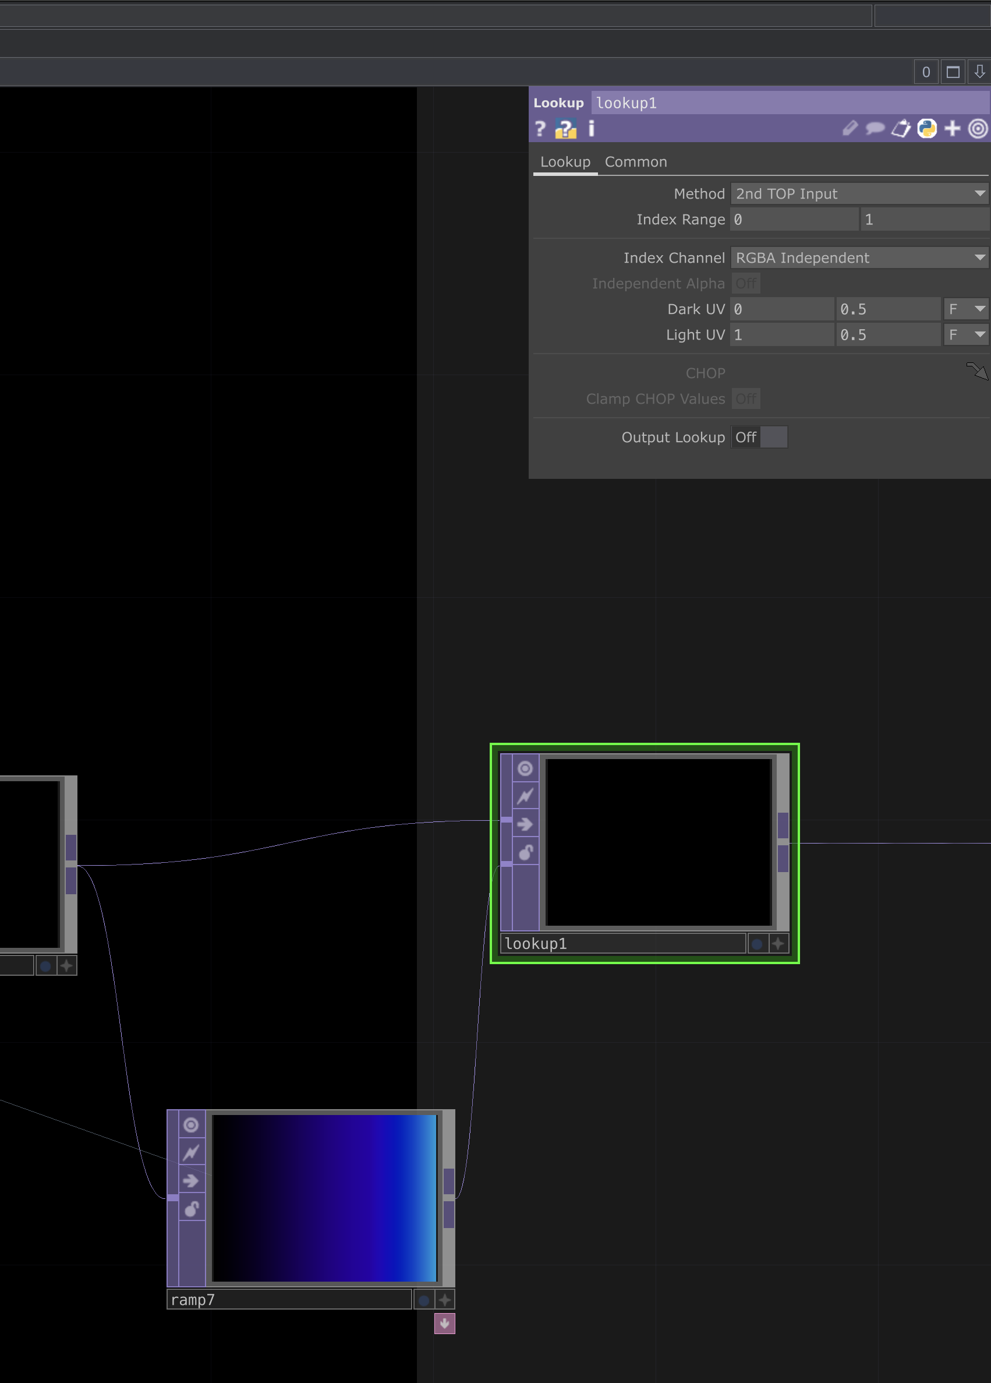Click pink down-arrow icon below ramp7
Viewport: 991px width, 1383px height.
click(x=444, y=1323)
